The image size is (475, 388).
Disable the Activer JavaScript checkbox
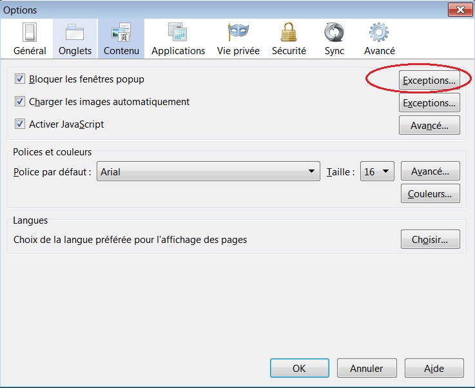pos(19,124)
